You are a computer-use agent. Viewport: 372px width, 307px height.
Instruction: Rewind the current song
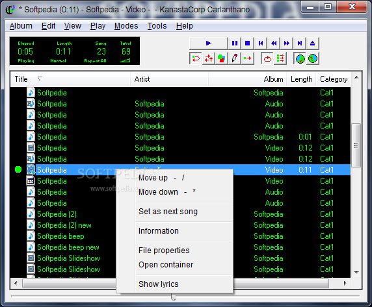pyautogui.click(x=274, y=43)
